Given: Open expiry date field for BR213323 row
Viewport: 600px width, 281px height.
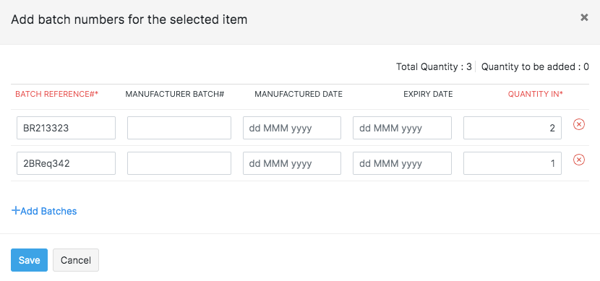Looking at the screenshot, I should tap(402, 128).
